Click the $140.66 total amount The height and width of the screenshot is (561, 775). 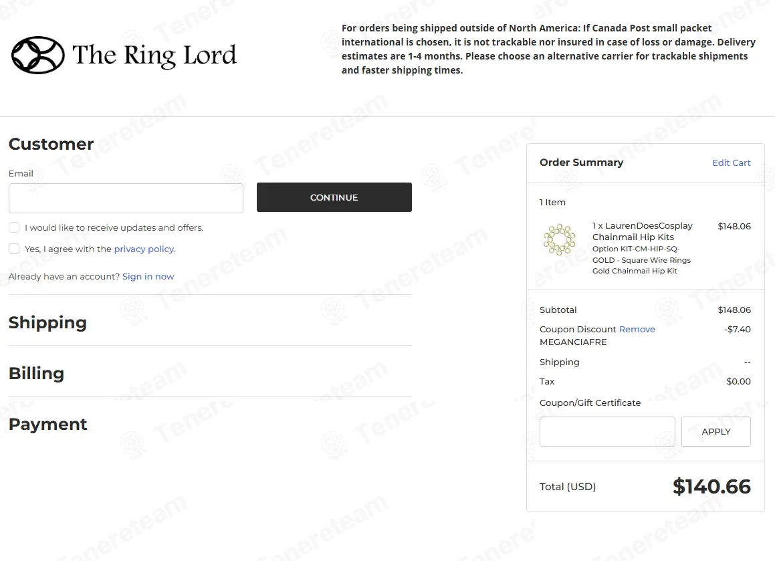click(x=711, y=486)
